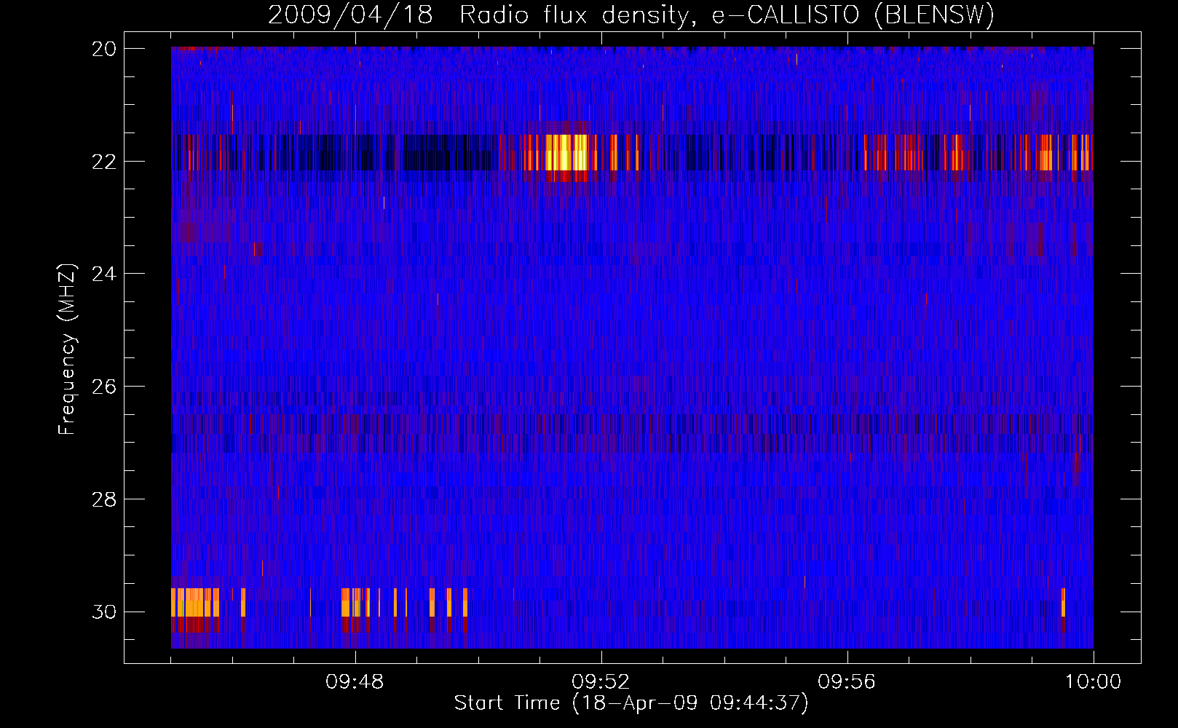Click the orange burst at 30 MHz plot start
The height and width of the screenshot is (728, 1178).
195,603
